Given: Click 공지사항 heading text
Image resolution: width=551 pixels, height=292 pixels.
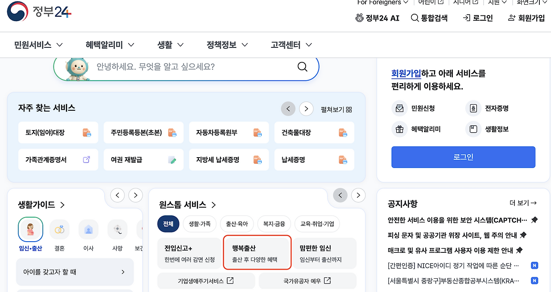Looking at the screenshot, I should click(402, 204).
